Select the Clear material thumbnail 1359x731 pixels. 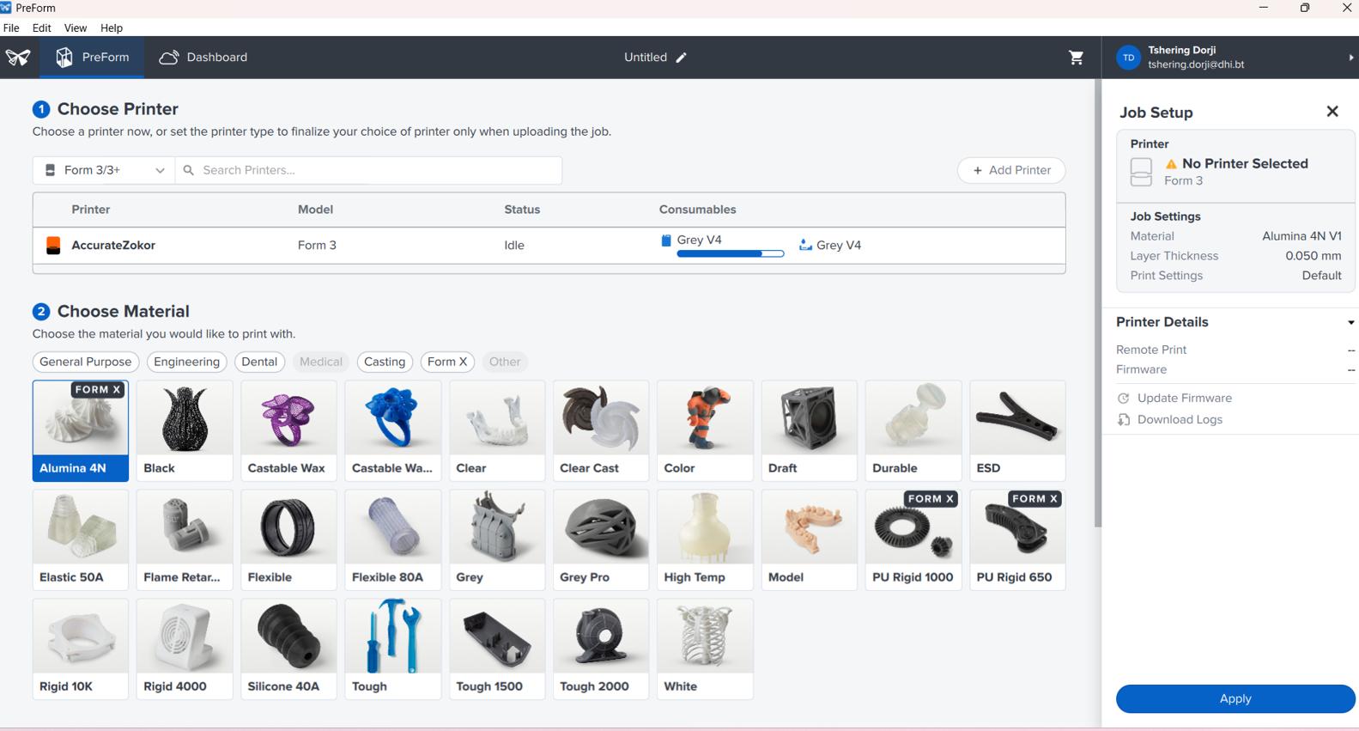[497, 430]
